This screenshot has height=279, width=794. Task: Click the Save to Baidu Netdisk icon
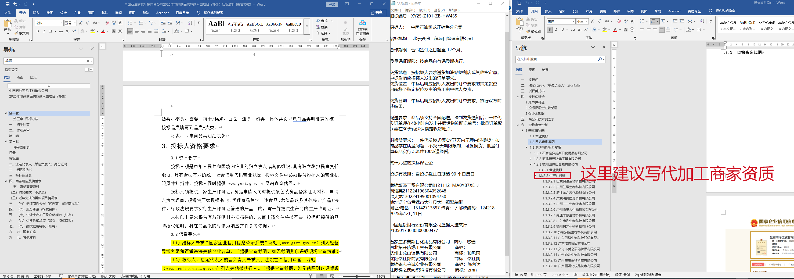[x=362, y=27]
